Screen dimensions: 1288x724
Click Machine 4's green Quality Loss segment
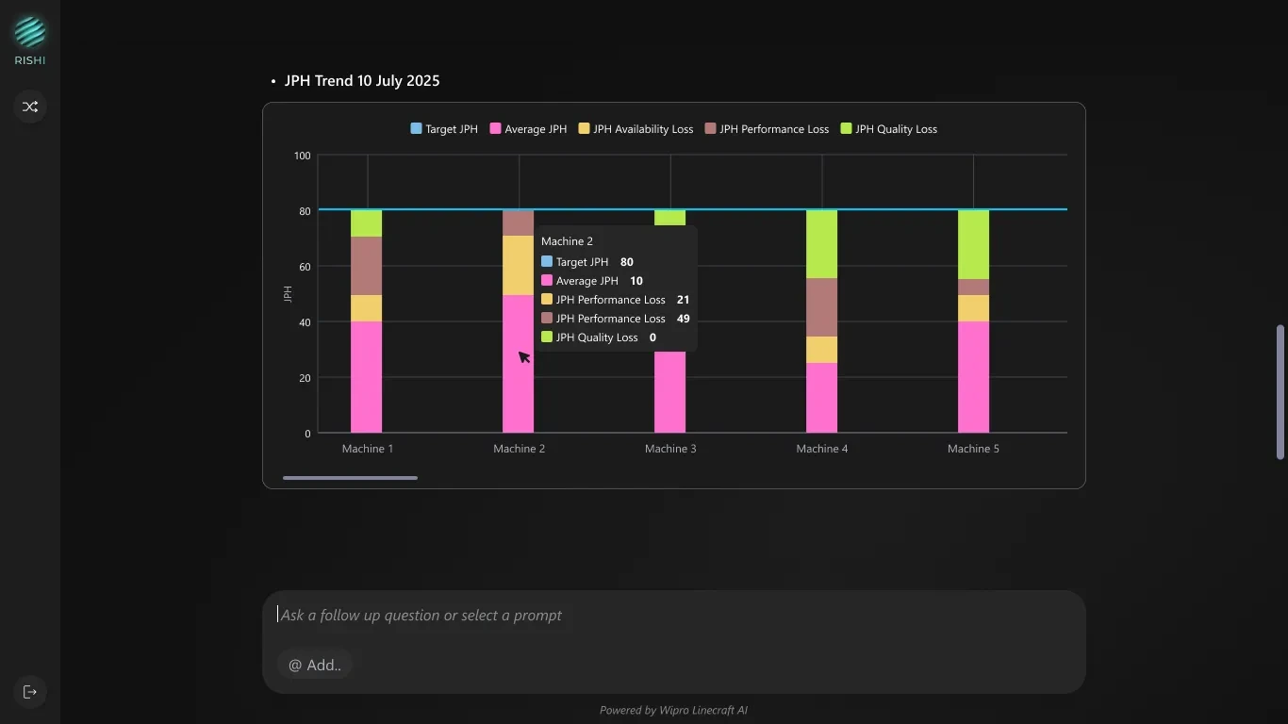click(822, 244)
